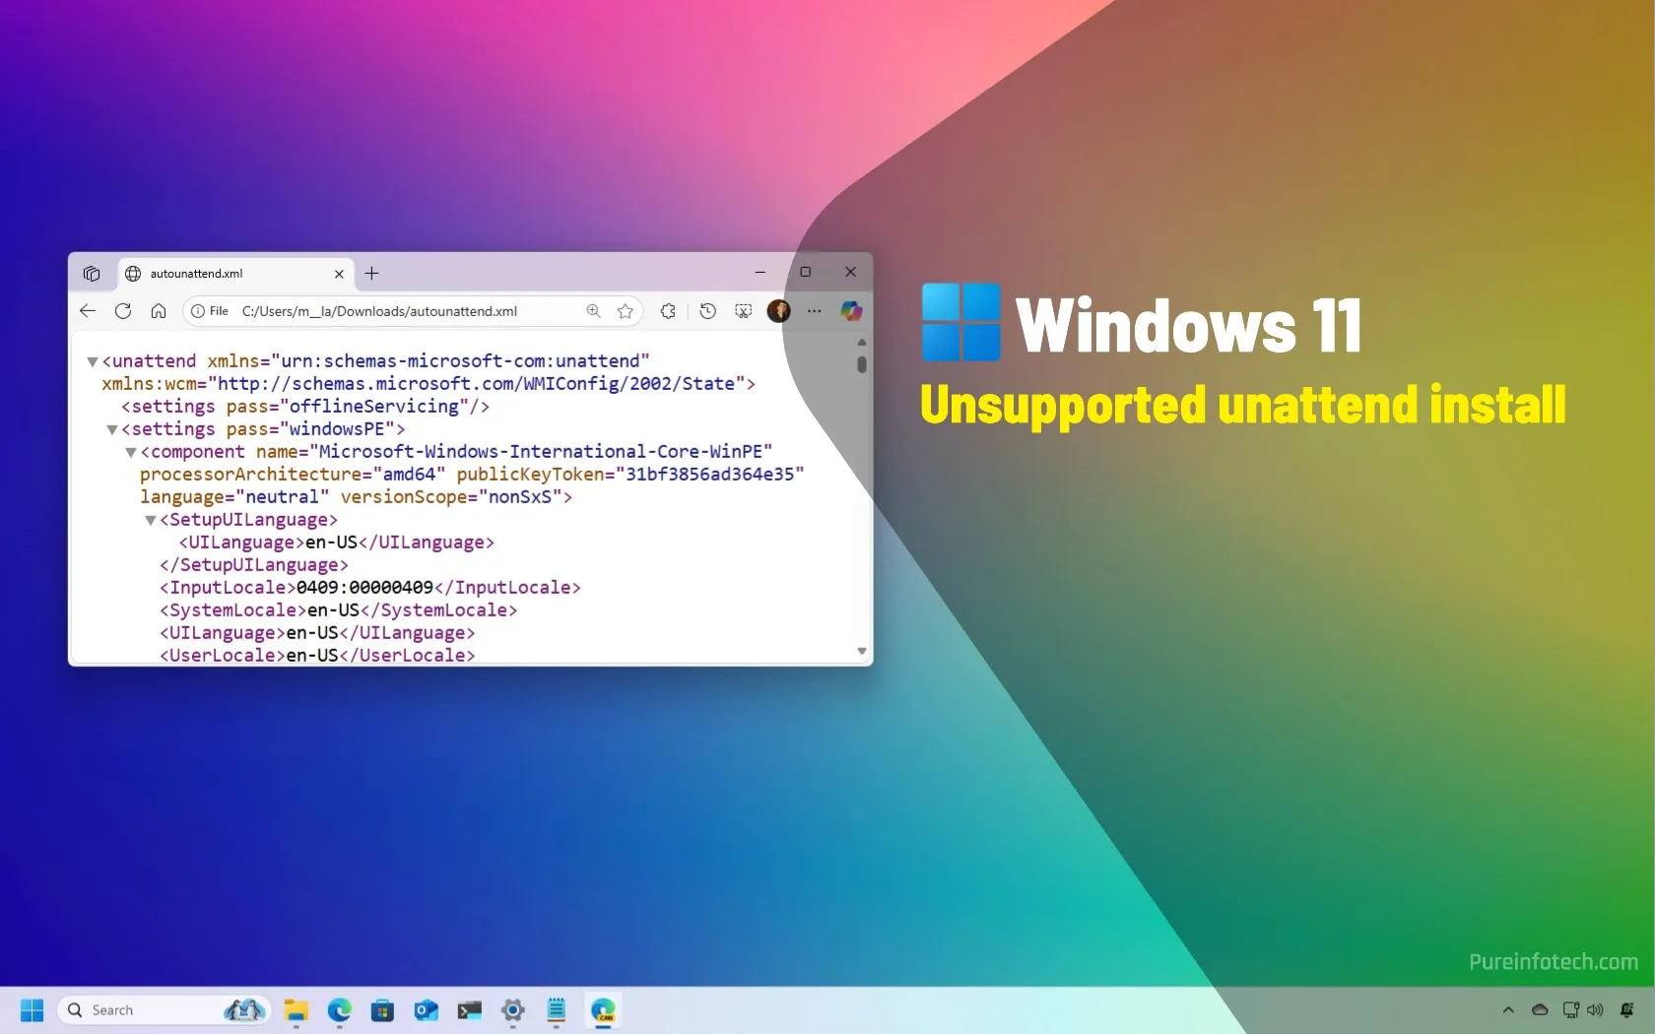The height and width of the screenshot is (1034, 1655).
Task: Reload the autounattend.xml page
Action: point(122,311)
